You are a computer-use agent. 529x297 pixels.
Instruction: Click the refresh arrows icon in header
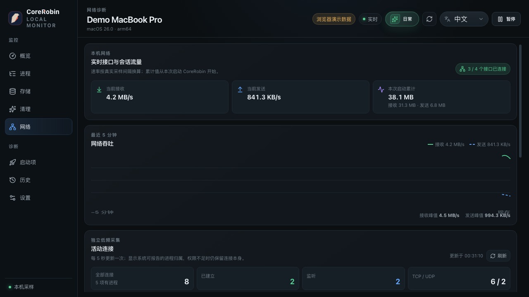429,19
